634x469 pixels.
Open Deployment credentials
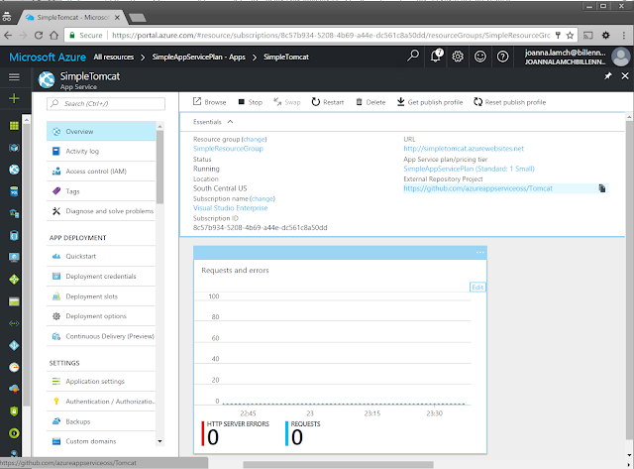[x=101, y=276]
